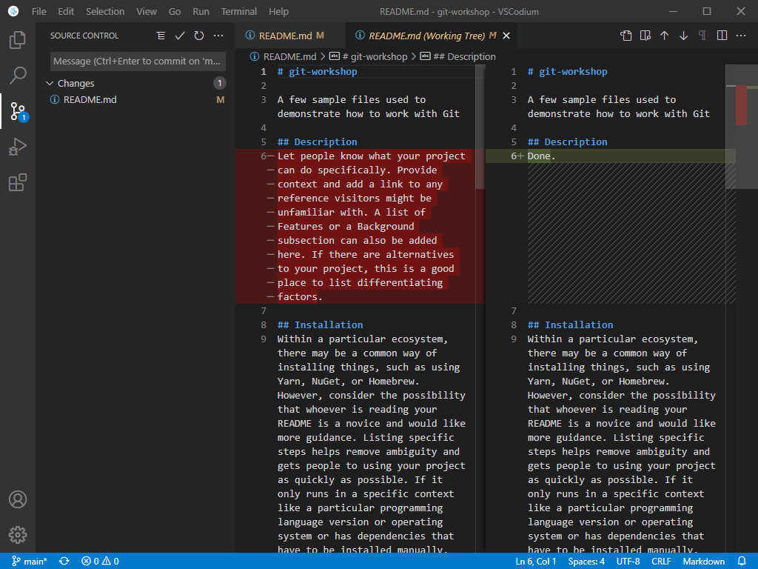Viewport: 758px width, 569px height.
Task: Open the Explorer view in activity bar
Action: [x=18, y=40]
